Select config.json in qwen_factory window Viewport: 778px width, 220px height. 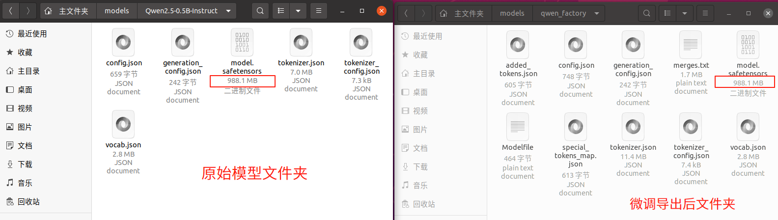576,45
